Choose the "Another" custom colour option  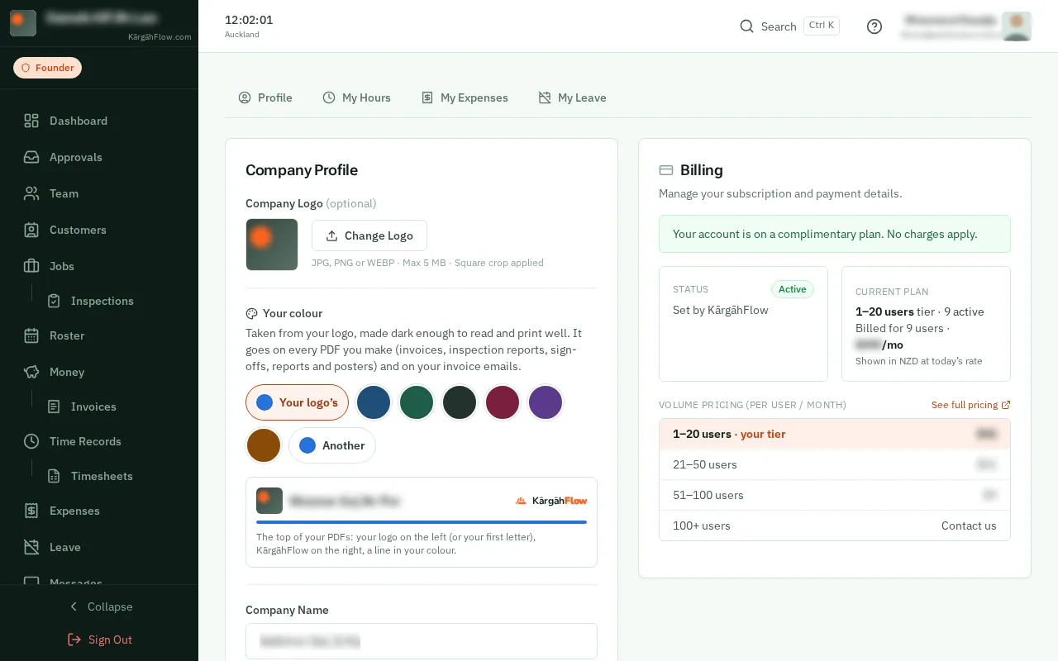click(332, 445)
